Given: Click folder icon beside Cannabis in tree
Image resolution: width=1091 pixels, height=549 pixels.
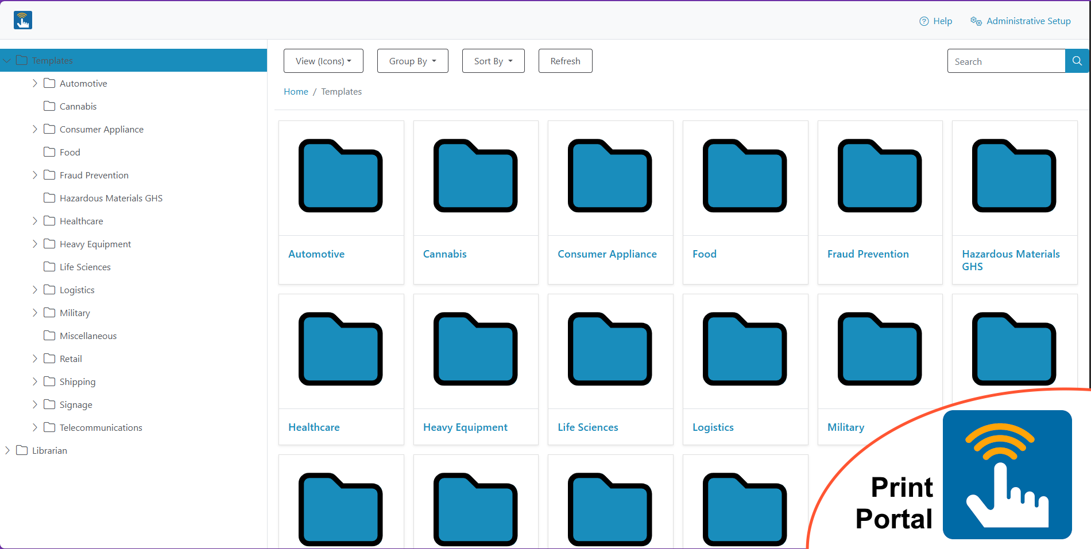Looking at the screenshot, I should (x=50, y=106).
